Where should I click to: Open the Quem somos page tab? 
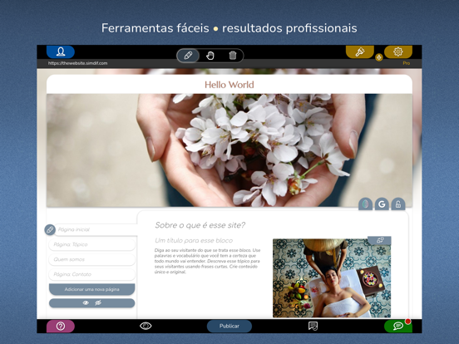(x=92, y=259)
